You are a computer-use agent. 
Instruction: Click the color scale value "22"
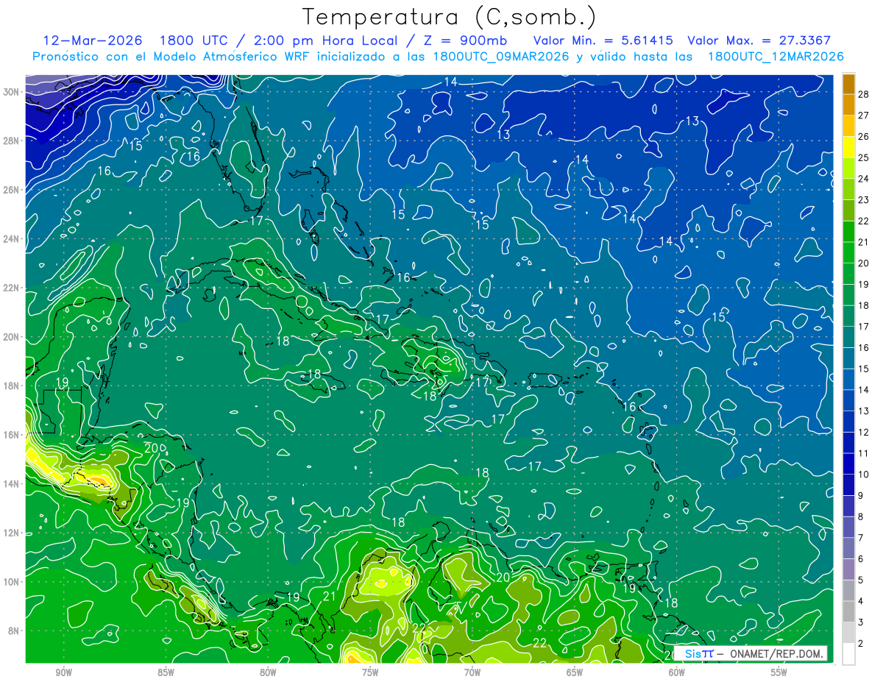point(864,221)
